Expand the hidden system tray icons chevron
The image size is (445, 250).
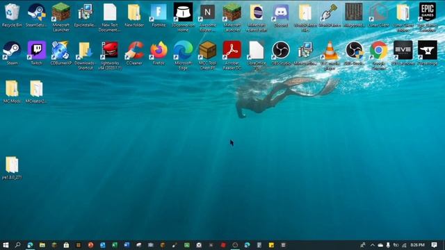pyautogui.click(x=373, y=245)
